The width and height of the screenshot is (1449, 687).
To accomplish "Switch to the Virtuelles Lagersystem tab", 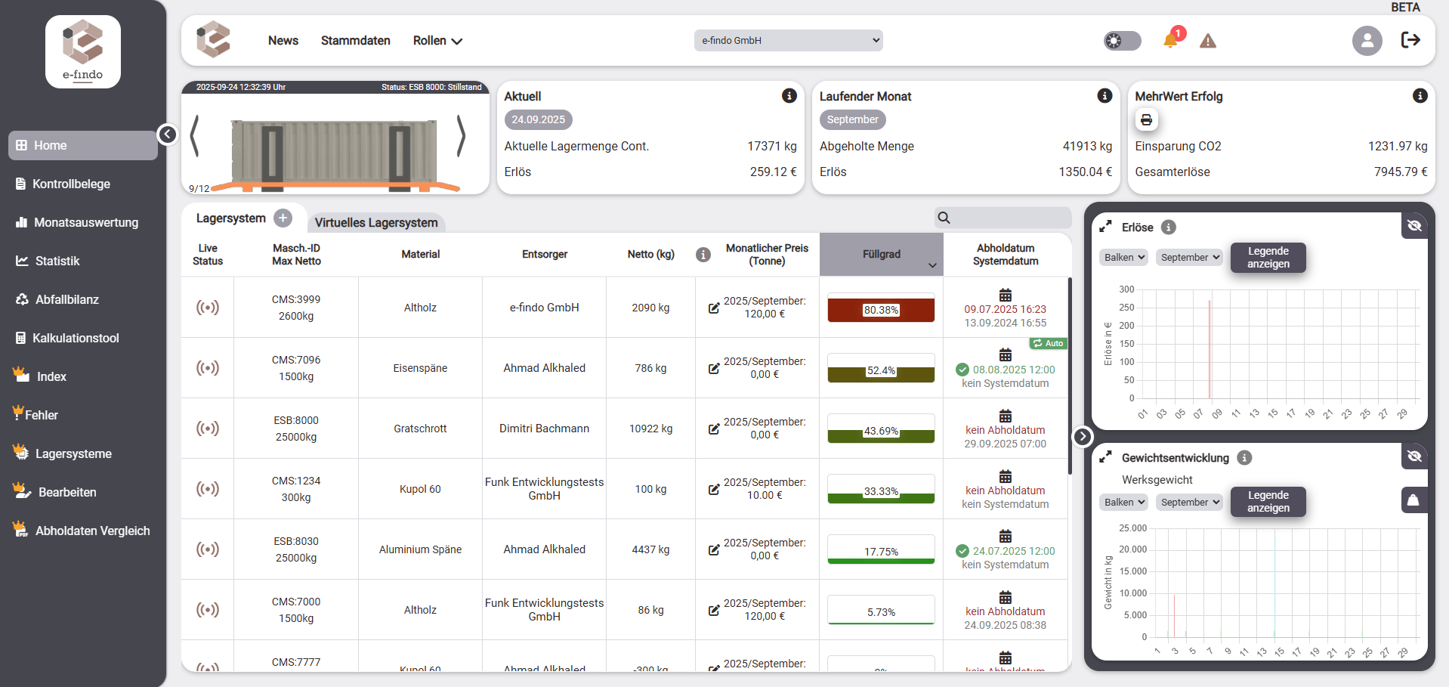I will [x=375, y=223].
